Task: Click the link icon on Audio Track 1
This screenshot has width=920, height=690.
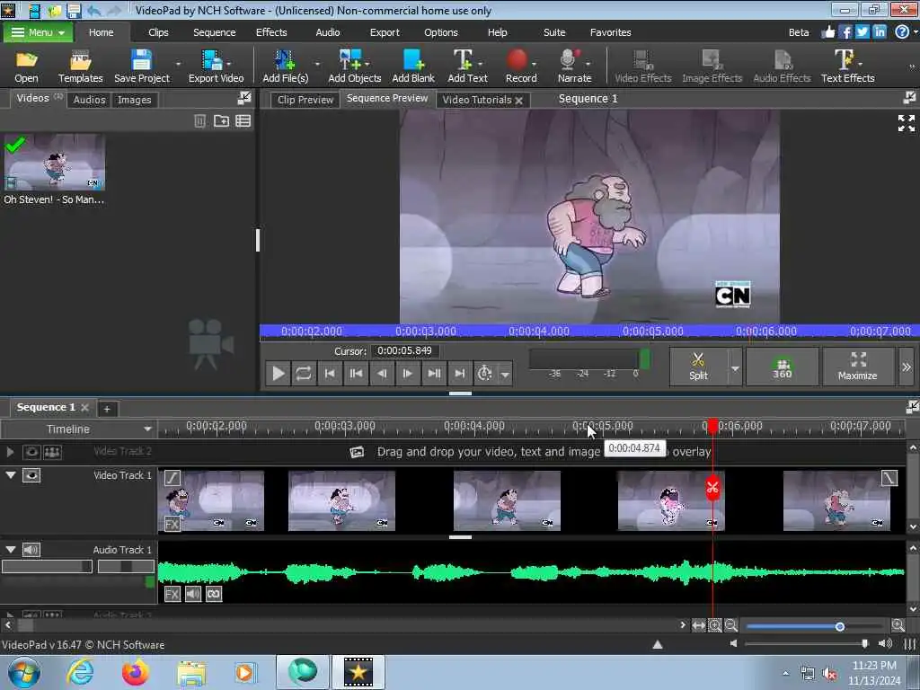Action: click(214, 594)
